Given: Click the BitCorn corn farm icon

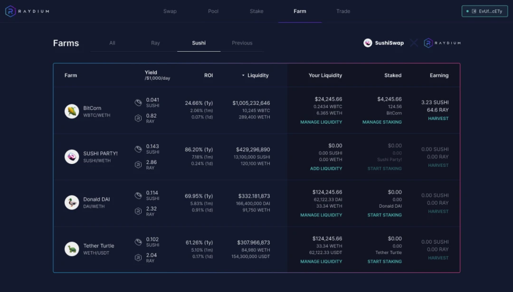Looking at the screenshot, I should (72, 111).
